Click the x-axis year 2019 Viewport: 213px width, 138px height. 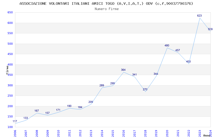pos(156,133)
